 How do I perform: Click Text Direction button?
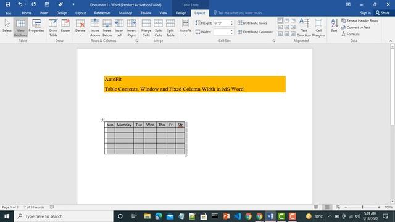304,28
